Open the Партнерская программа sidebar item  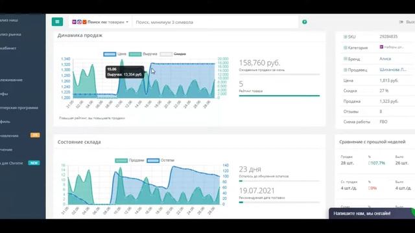click(19, 107)
